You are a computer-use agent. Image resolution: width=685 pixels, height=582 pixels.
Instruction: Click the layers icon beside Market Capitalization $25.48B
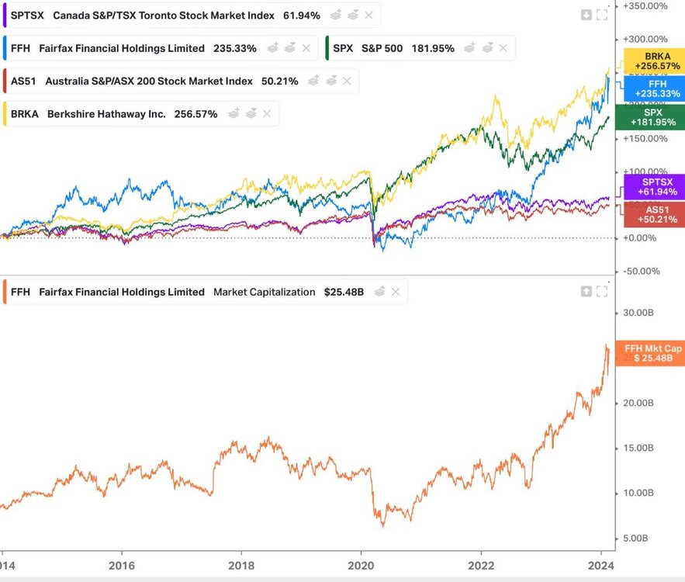pos(379,291)
